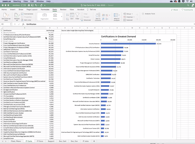Viewport: 195px width, 144px height.
Task: Click the Name Box stepper arrows
Action: [11, 24]
